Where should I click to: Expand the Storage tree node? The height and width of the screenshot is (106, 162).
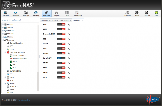click(3, 34)
